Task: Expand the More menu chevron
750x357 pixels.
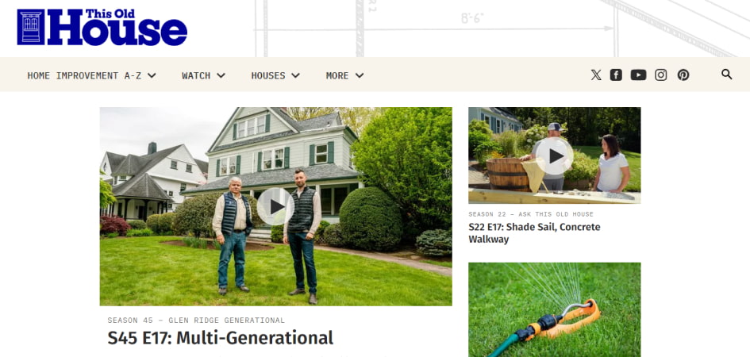Action: pyautogui.click(x=360, y=75)
